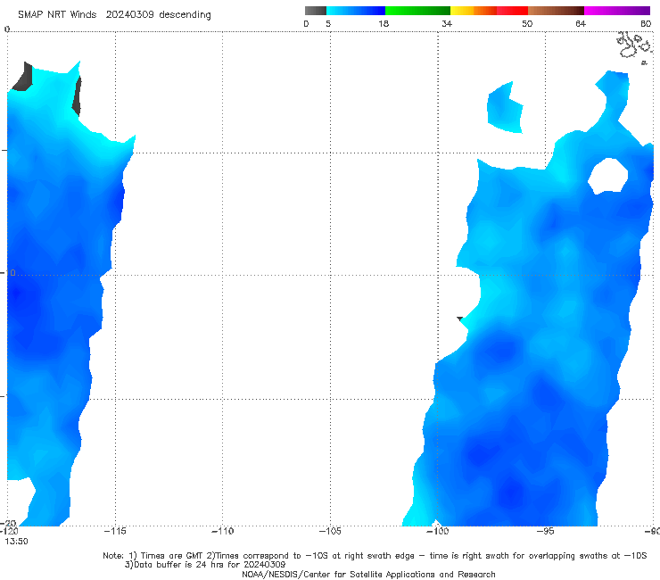The height and width of the screenshot is (580, 660).
Task: Click the yellow segment of the color scale
Action: point(462,11)
